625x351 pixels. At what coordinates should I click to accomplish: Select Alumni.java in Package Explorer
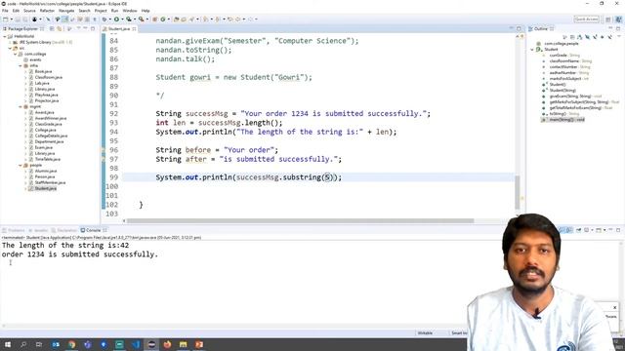click(45, 172)
